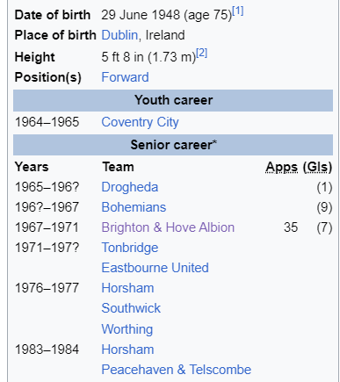
Task: Open Brighton & Hove Albion link
Action: [x=168, y=227]
